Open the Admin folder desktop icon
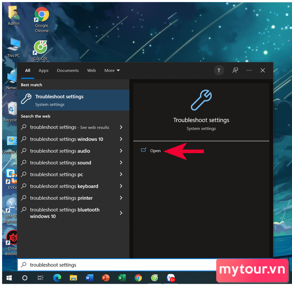This screenshot has height=287, width=292. pos(13,16)
